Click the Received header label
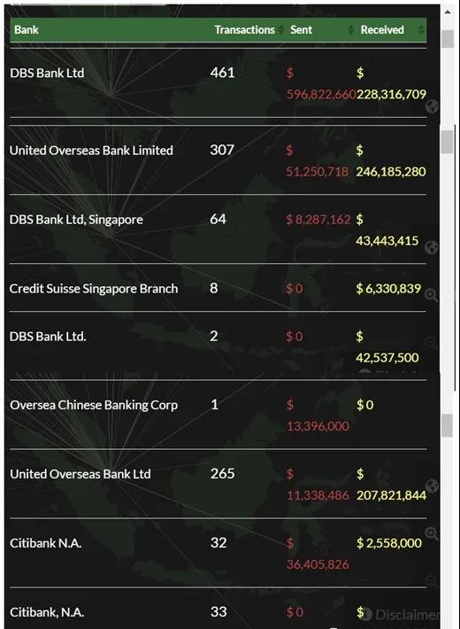The width and height of the screenshot is (460, 629). point(382,30)
